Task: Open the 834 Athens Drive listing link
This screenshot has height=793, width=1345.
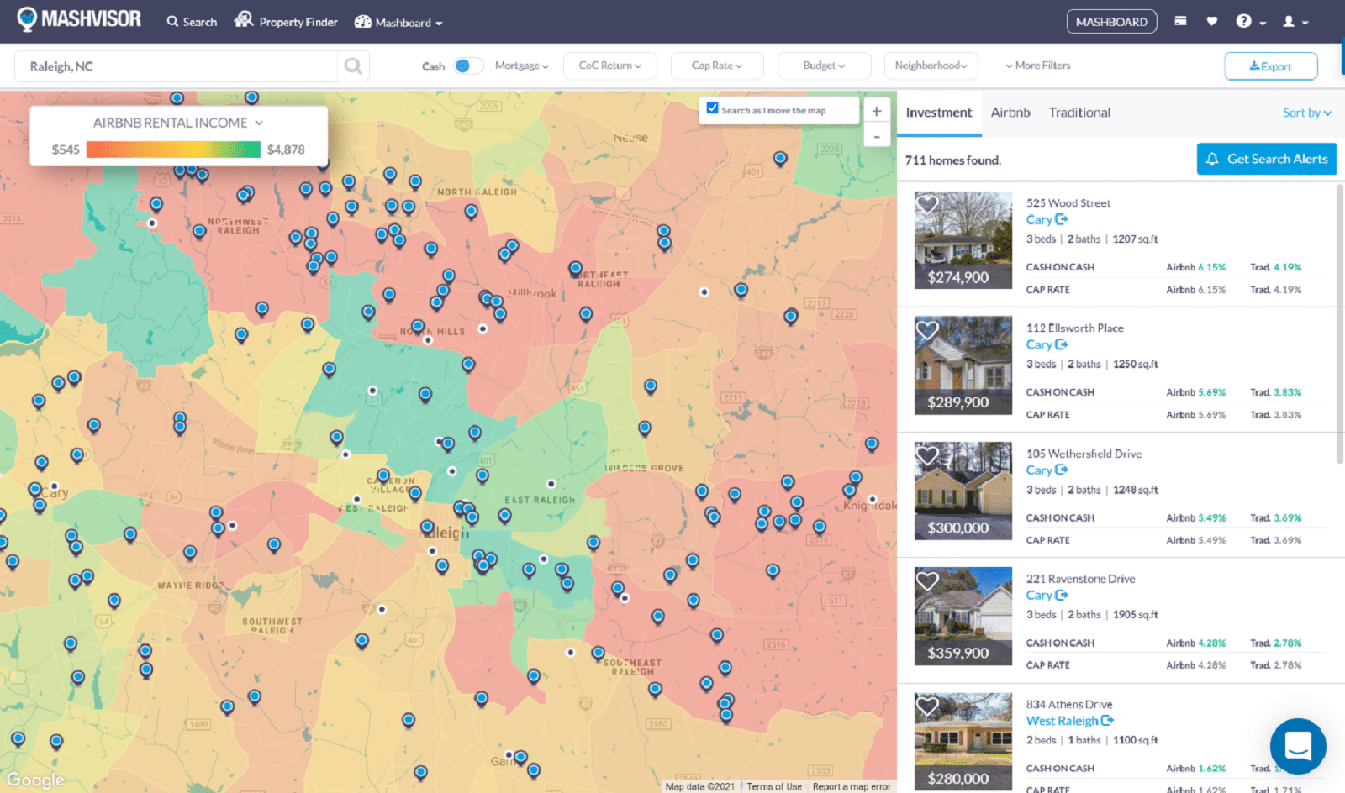Action: click(1069, 720)
